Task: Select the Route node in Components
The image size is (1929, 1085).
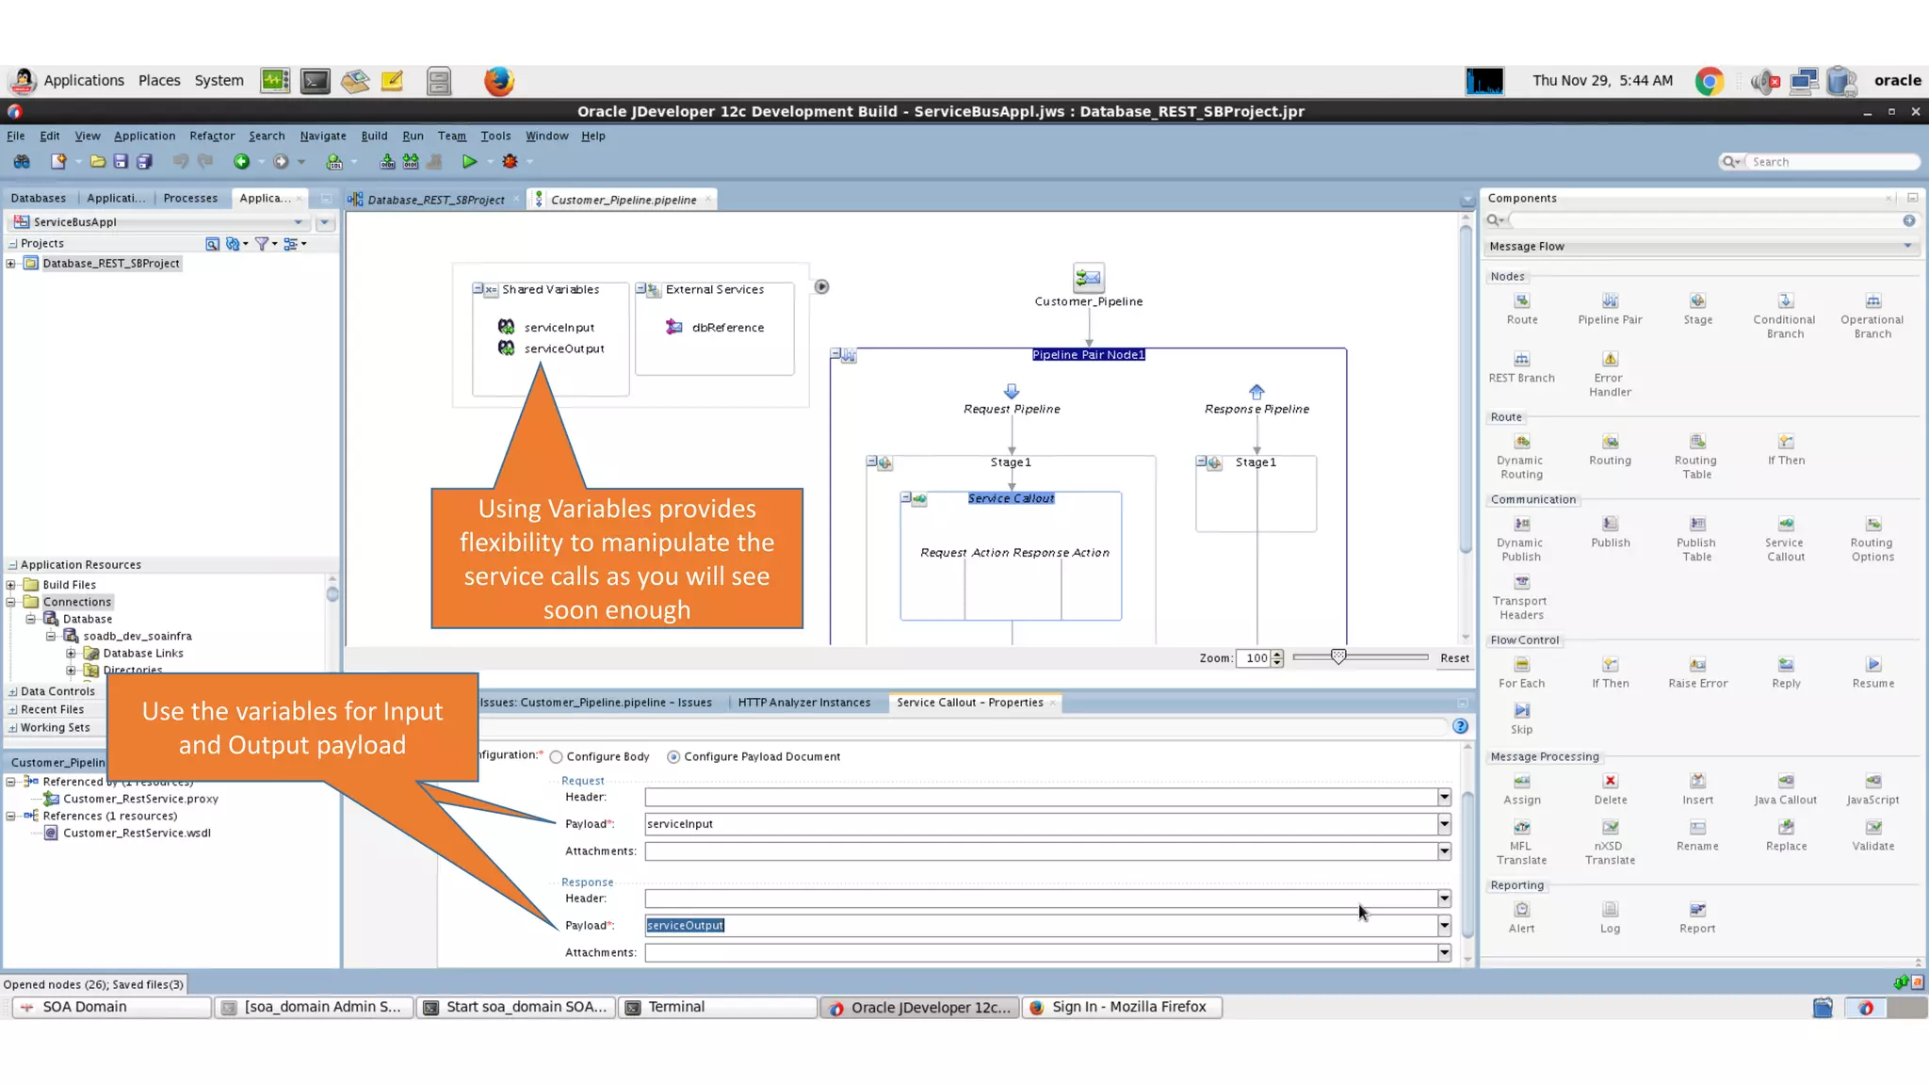Action: click(1521, 309)
